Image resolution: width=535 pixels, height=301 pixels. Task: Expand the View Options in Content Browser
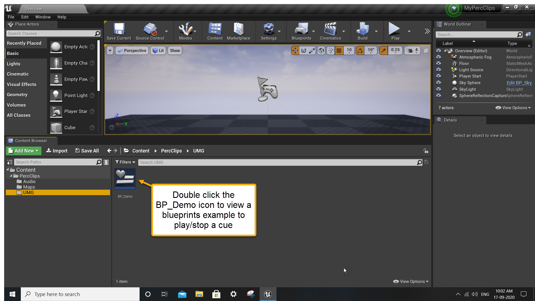click(410, 281)
